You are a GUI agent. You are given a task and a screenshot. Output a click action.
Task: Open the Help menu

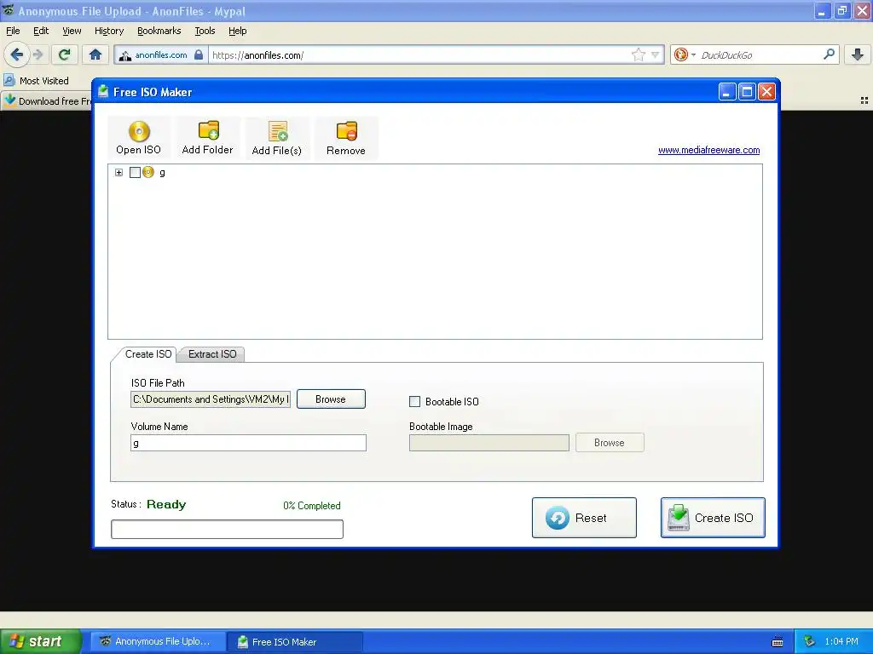point(238,31)
